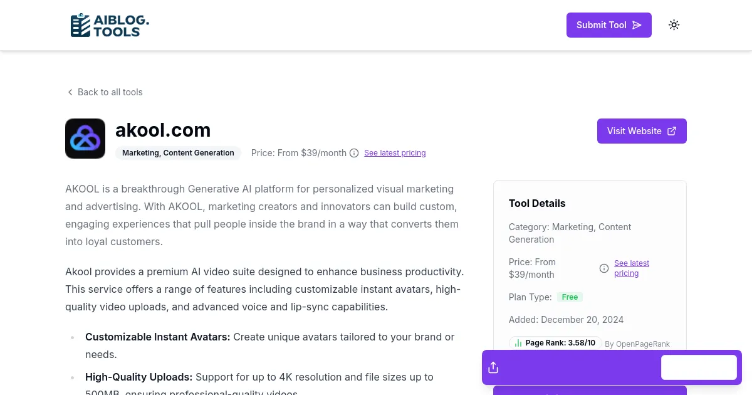Click the green bar chart icon in Page Rank badge

tap(518, 343)
